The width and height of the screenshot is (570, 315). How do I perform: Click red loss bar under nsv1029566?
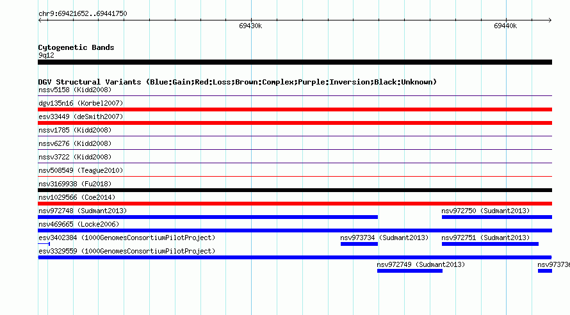[x=295, y=204]
